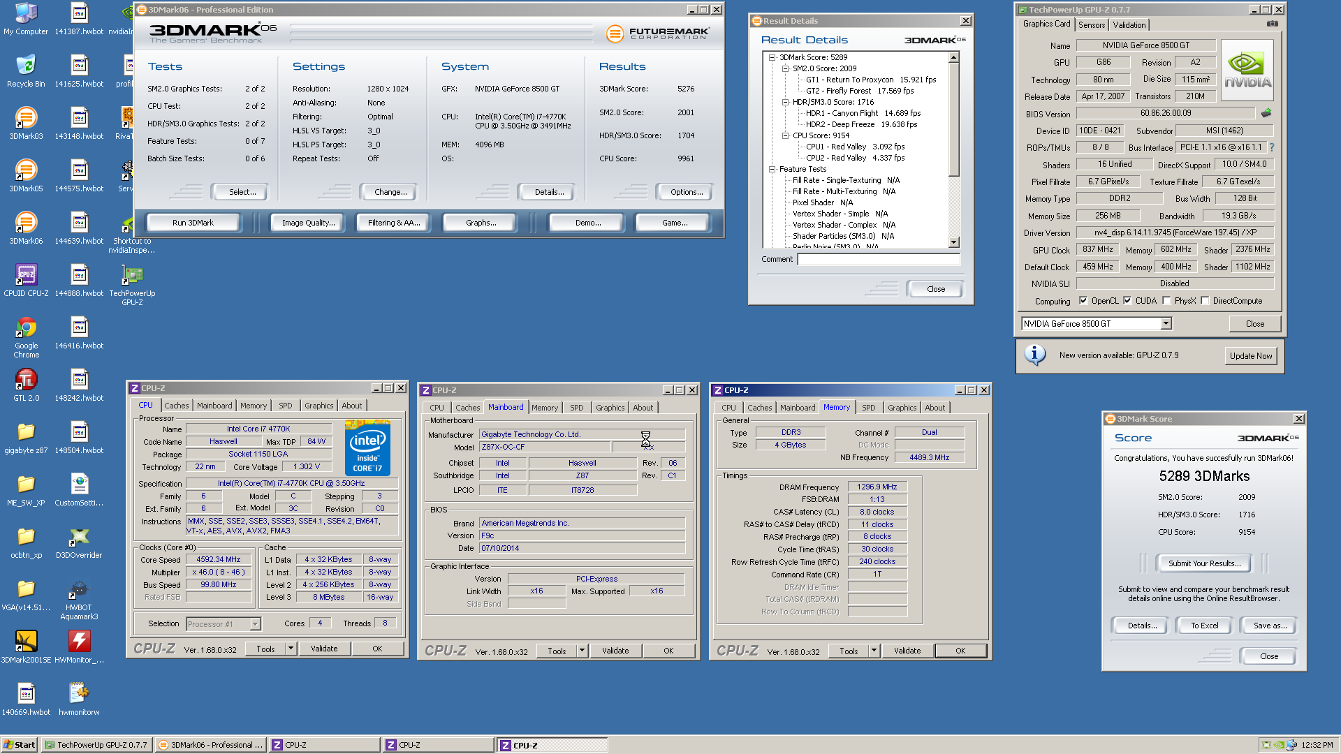Click Result Details scrollbar up arrow
The width and height of the screenshot is (1341, 754).
954,57
